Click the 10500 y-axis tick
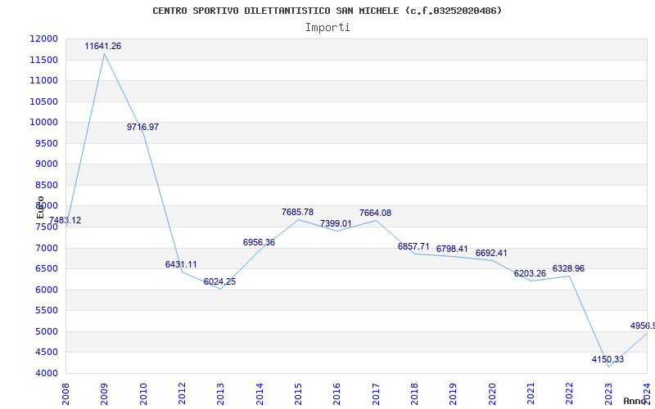The height and width of the screenshot is (409, 655). [43, 101]
